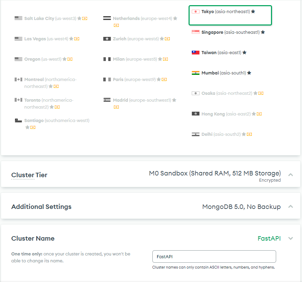Expand the Additional Settings chevron

(x=290, y=207)
